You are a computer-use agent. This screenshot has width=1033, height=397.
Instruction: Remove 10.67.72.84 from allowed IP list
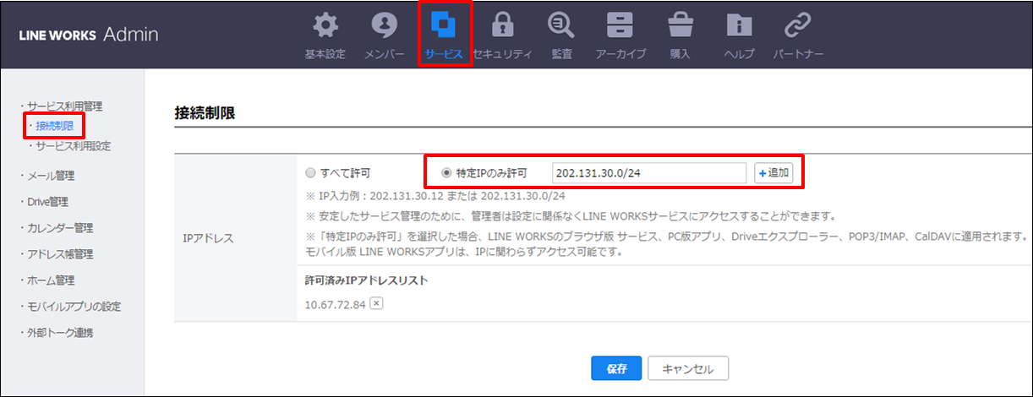376,304
